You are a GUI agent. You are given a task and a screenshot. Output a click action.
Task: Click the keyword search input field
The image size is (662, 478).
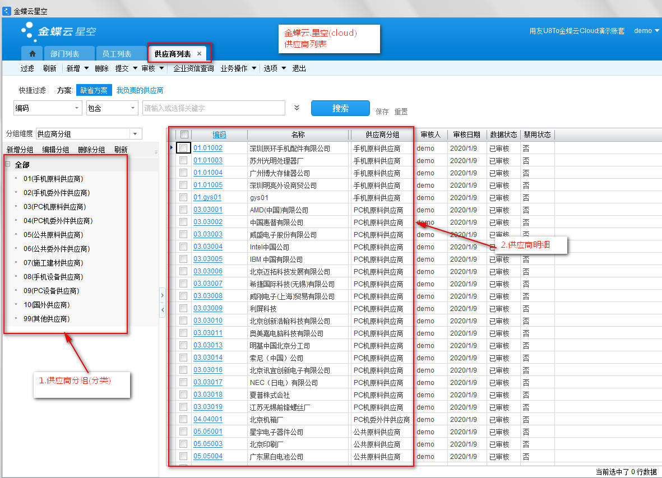click(x=214, y=108)
